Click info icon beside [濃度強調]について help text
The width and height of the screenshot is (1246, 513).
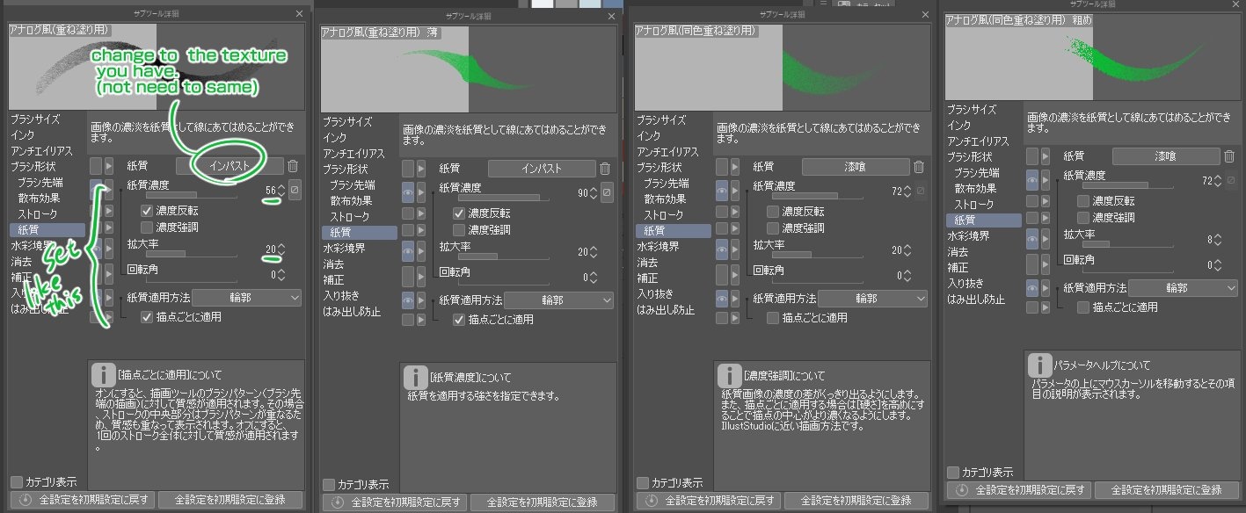tap(729, 377)
